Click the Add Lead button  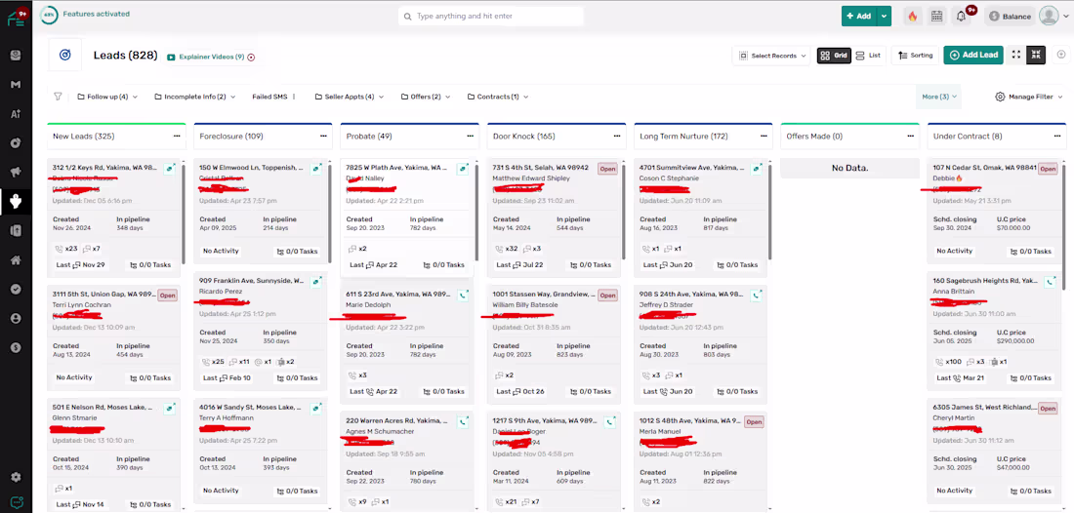(x=973, y=56)
